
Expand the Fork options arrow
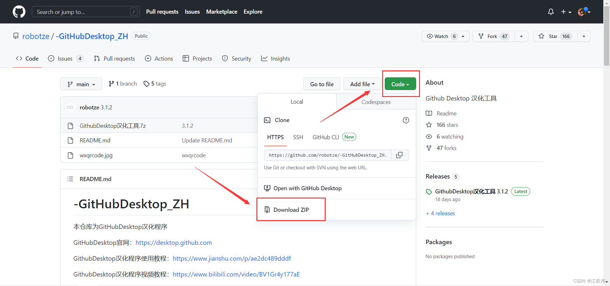coord(521,36)
